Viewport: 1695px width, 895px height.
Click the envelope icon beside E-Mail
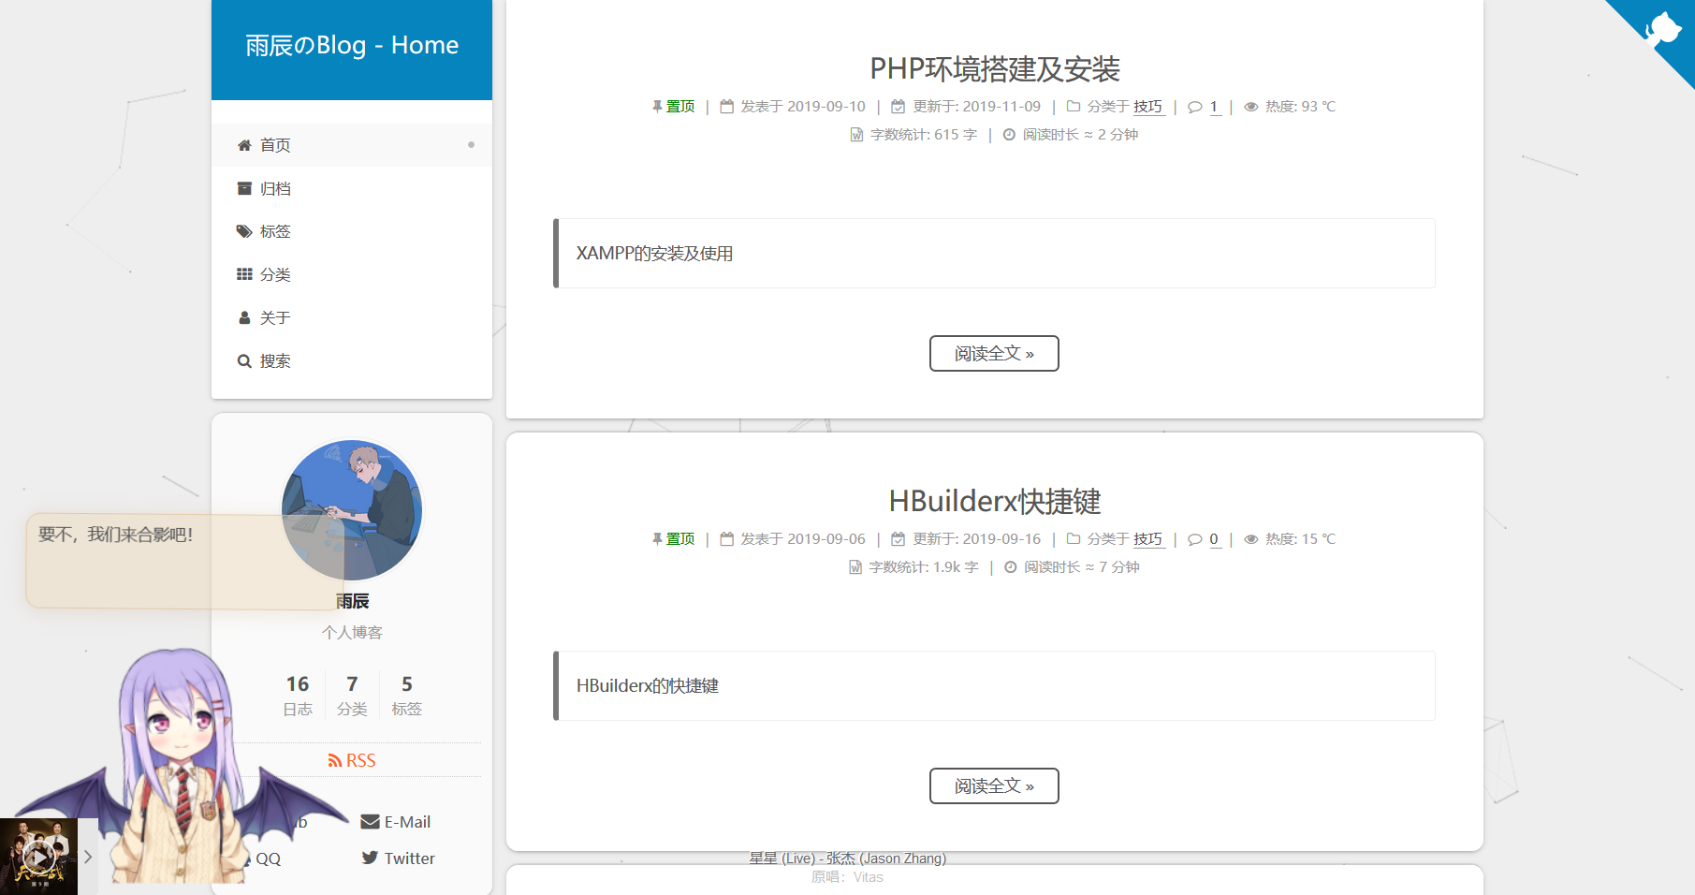(370, 822)
